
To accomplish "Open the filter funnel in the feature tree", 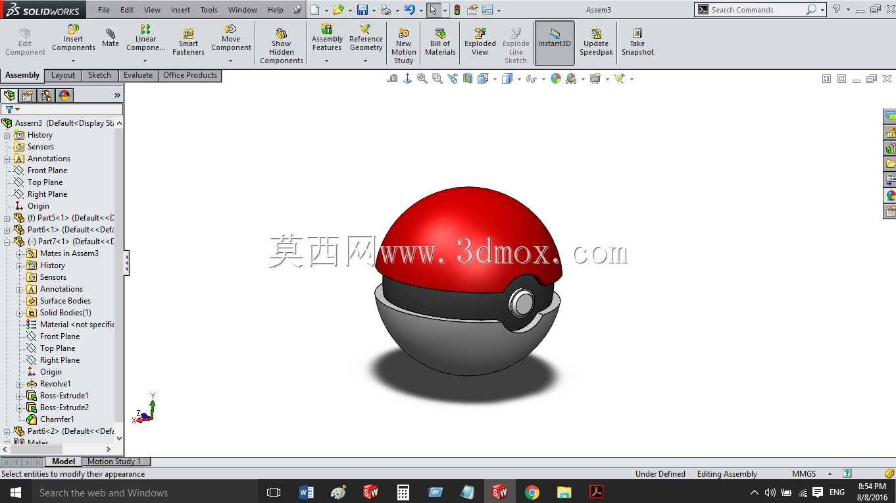I will [11, 109].
